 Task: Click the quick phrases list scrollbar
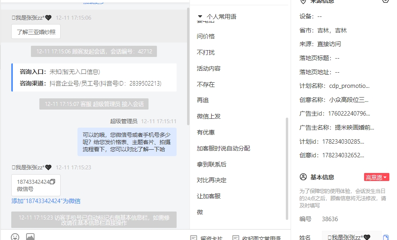(x=287, y=168)
